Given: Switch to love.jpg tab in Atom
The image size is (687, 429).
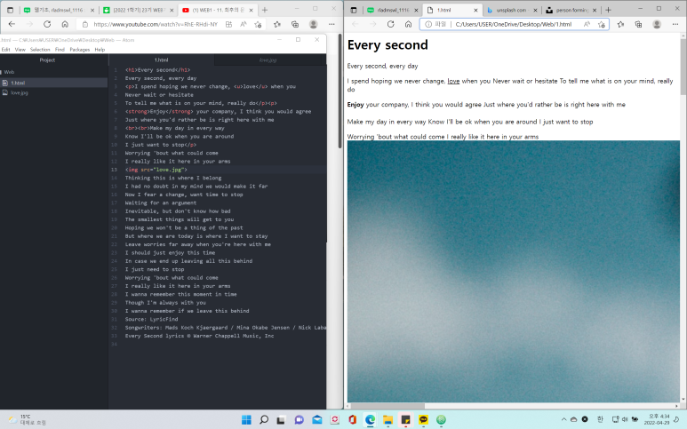Looking at the screenshot, I should pos(268,60).
